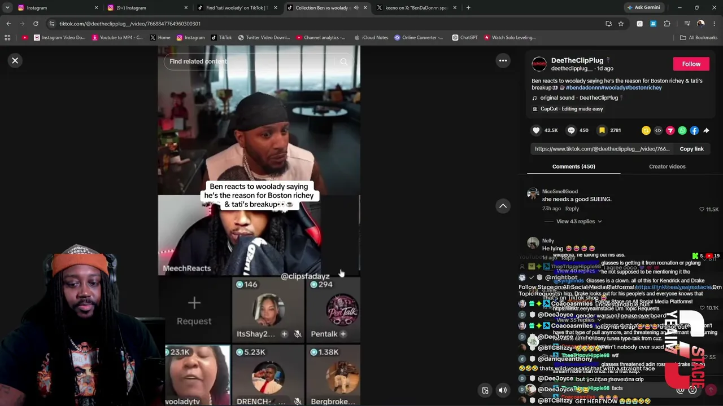
Task: Repost the video using the yellow icon
Action: pyautogui.click(x=646, y=130)
